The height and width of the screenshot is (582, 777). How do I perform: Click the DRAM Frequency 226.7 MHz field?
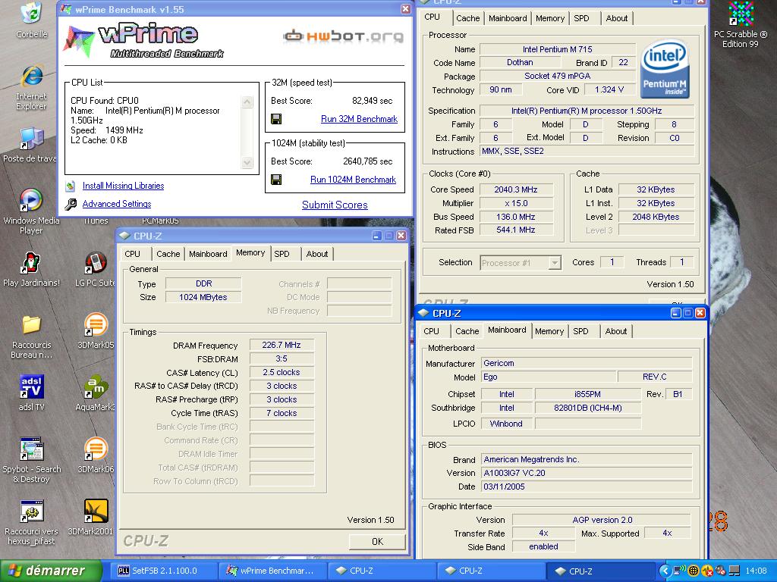[x=282, y=345]
